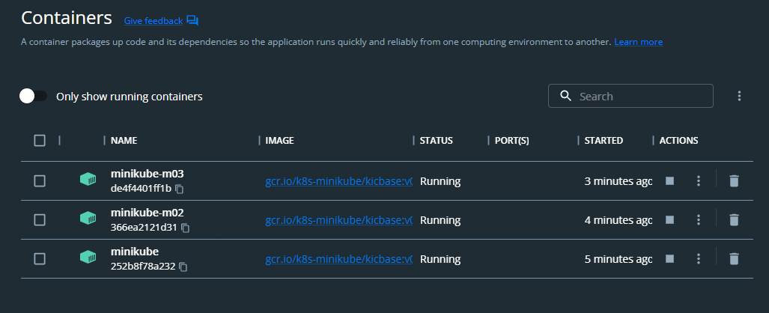Viewport: 769px width, 313px height.
Task: Open the minikube-m03 container name
Action: [x=147, y=174]
